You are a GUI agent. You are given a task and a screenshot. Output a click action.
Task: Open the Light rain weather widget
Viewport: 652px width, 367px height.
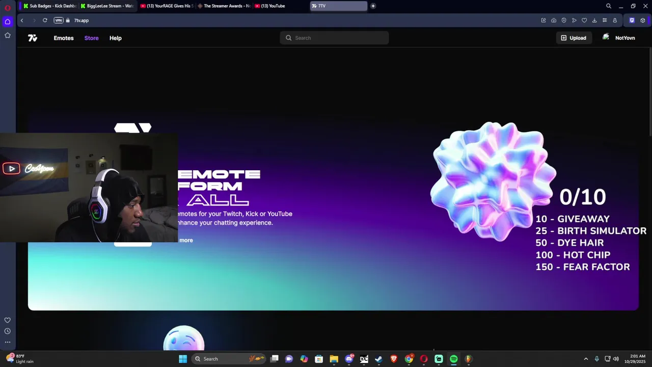coord(19,359)
